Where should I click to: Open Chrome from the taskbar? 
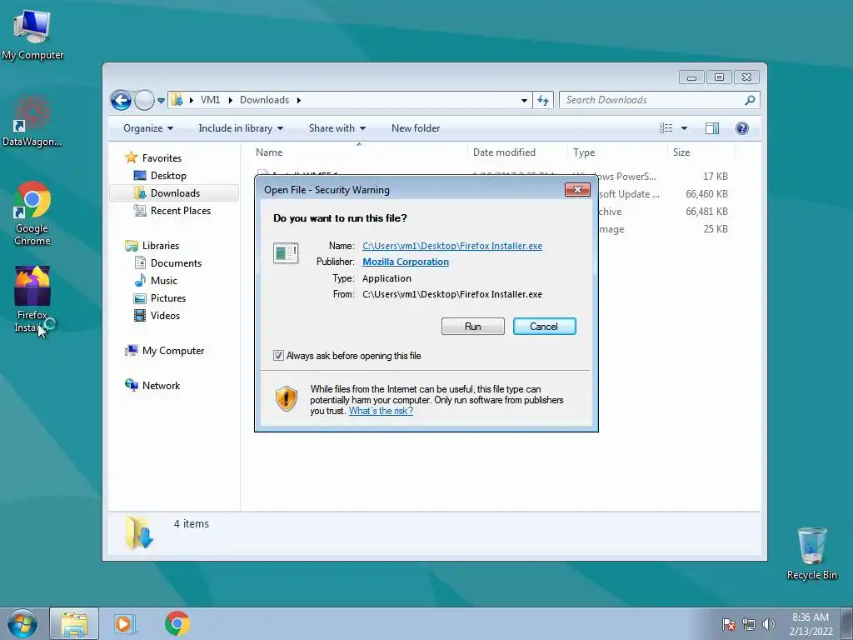[x=177, y=623]
